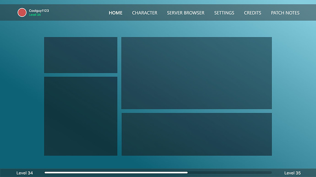Viewport: 316px width, 177px height.
Task: Click the Level 34 label beside progress bar
Action: coord(25,173)
